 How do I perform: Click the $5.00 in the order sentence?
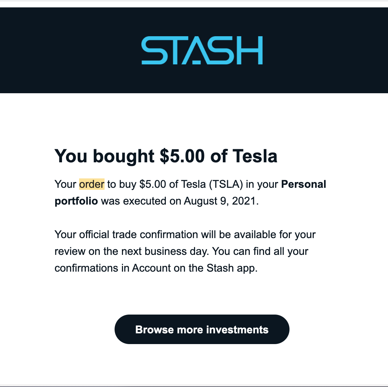coord(152,184)
